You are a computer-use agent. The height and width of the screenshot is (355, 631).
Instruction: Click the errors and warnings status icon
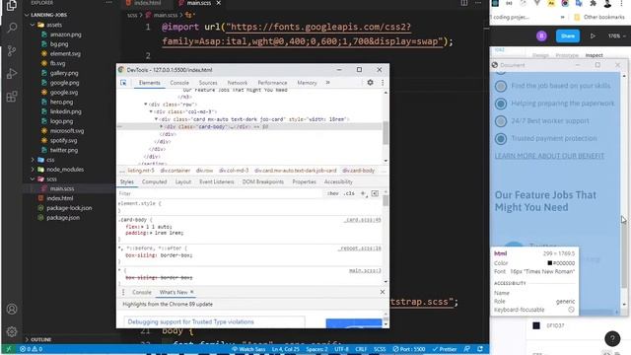pos(31,349)
